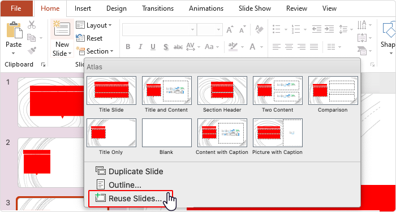Click the text highlight color pen
The height and width of the screenshot is (212, 396).
[x=233, y=47]
